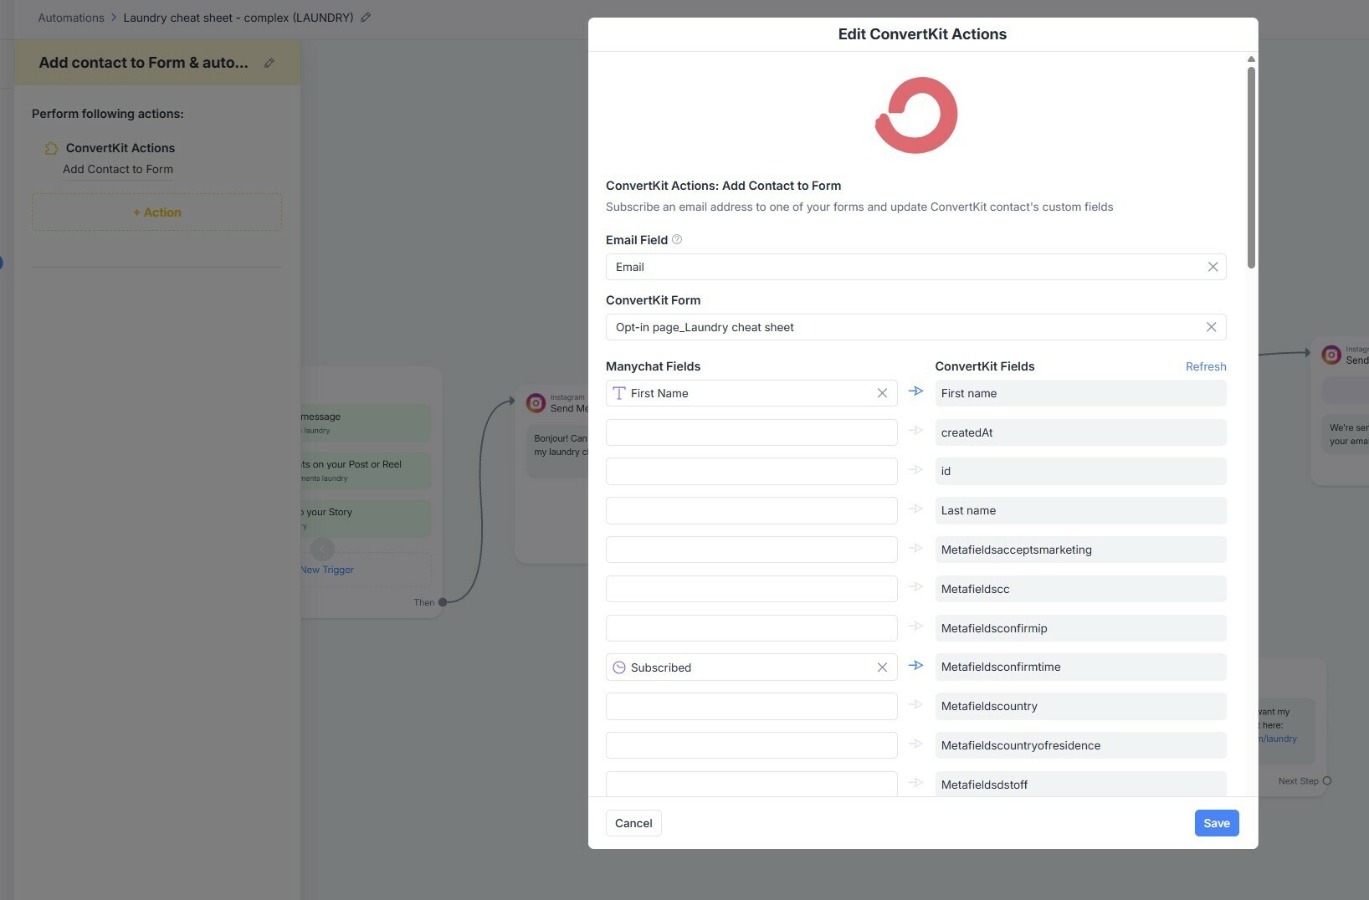Select Manychat field for createdAt
Viewport: 1369px width, 900px height.
751,432
